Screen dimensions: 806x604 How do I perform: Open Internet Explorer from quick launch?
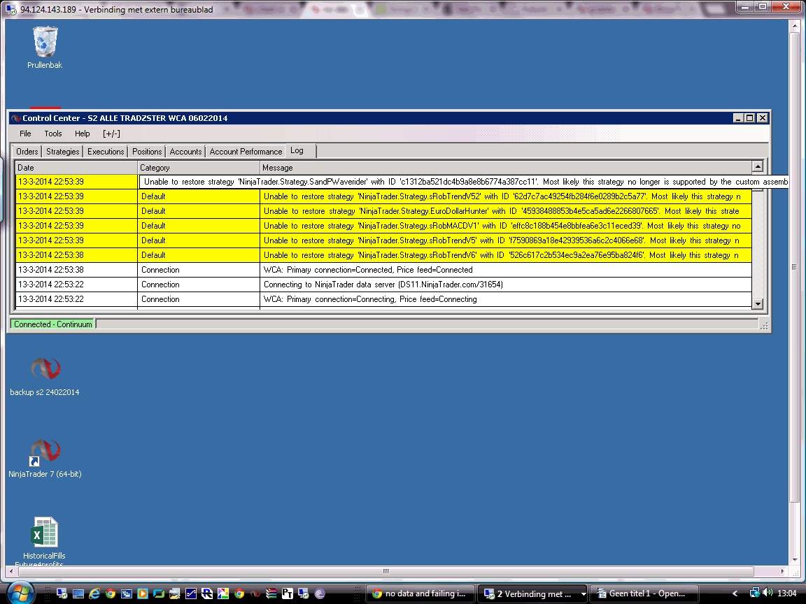(x=94, y=594)
